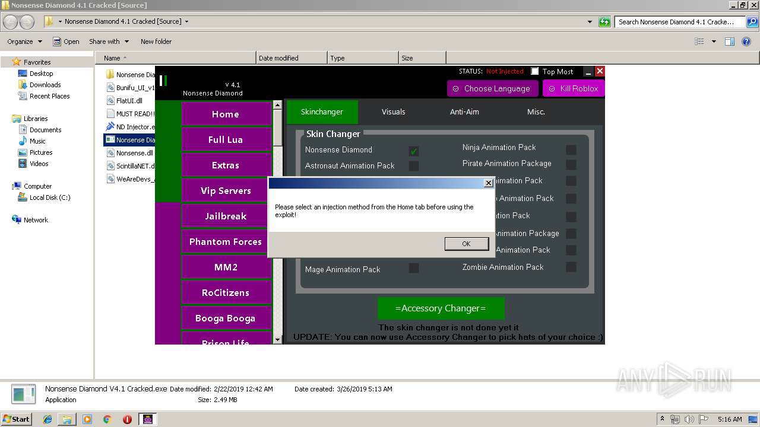Click the Open toolbar button in Explorer
Viewport: 760px width, 427px height.
click(x=66, y=42)
